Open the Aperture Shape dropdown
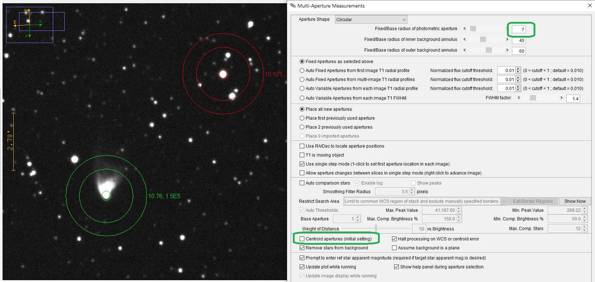This screenshot has height=282, width=595. point(371,20)
